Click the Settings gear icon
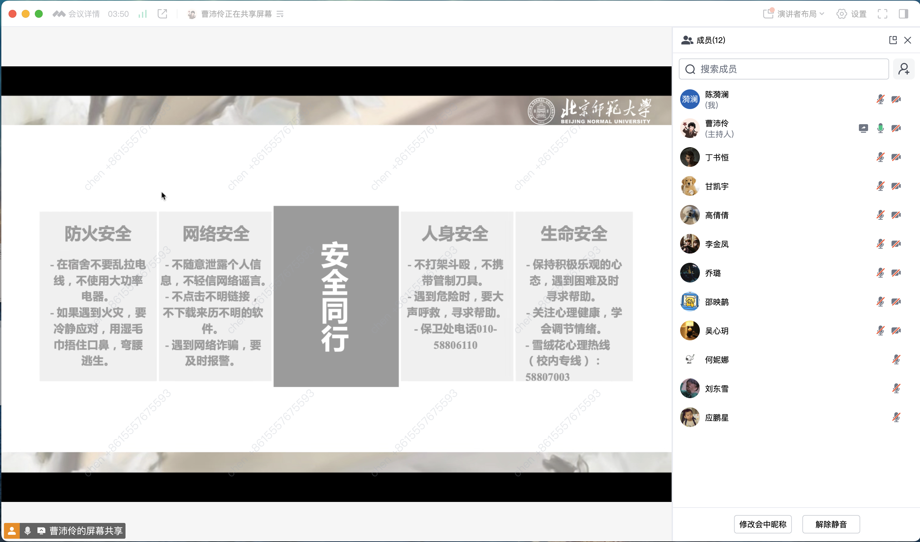Image resolution: width=920 pixels, height=542 pixels. coord(841,14)
